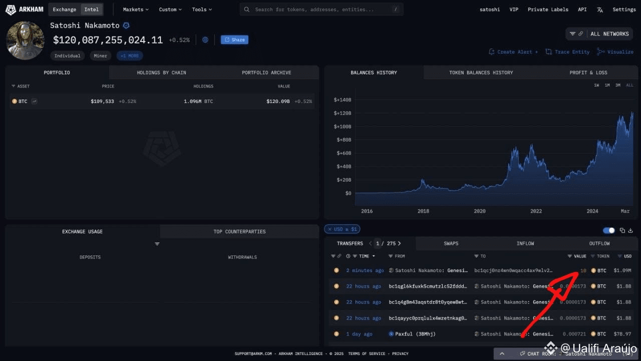The image size is (641, 361).
Task: Open the bc1qcj0nr4wn0wqacc4ax9wlv2 recipient address
Action: point(513,270)
